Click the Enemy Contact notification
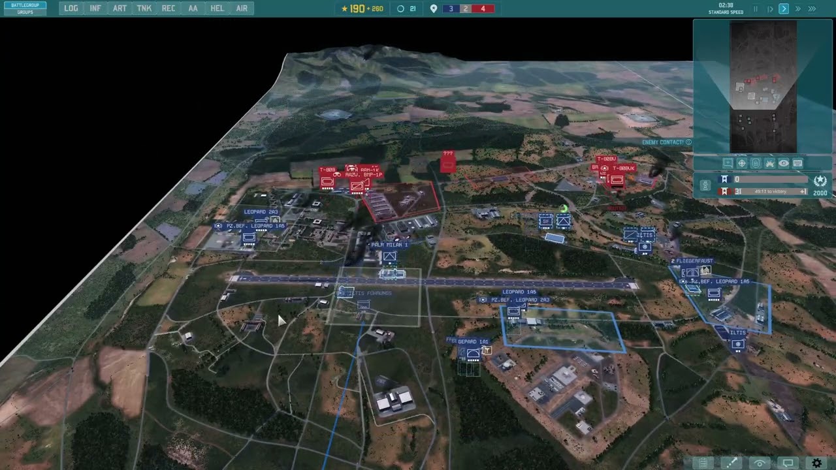Screen dimensions: 836x470 [666, 142]
